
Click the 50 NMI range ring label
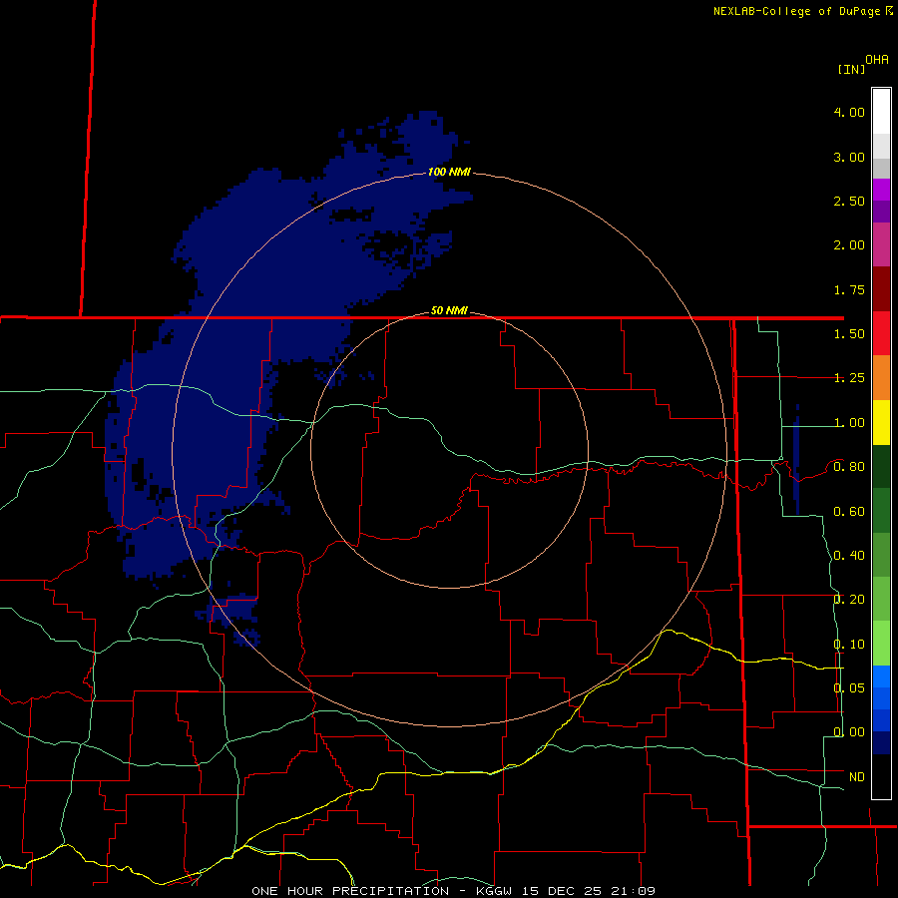[449, 310]
